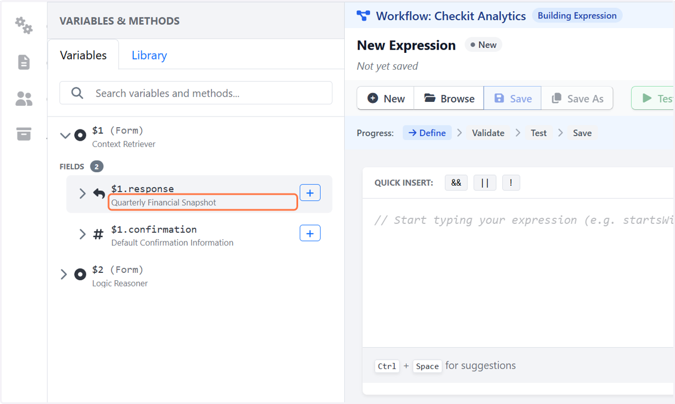This screenshot has height=404, width=675.
Task: Insert the || operator
Action: click(x=485, y=183)
